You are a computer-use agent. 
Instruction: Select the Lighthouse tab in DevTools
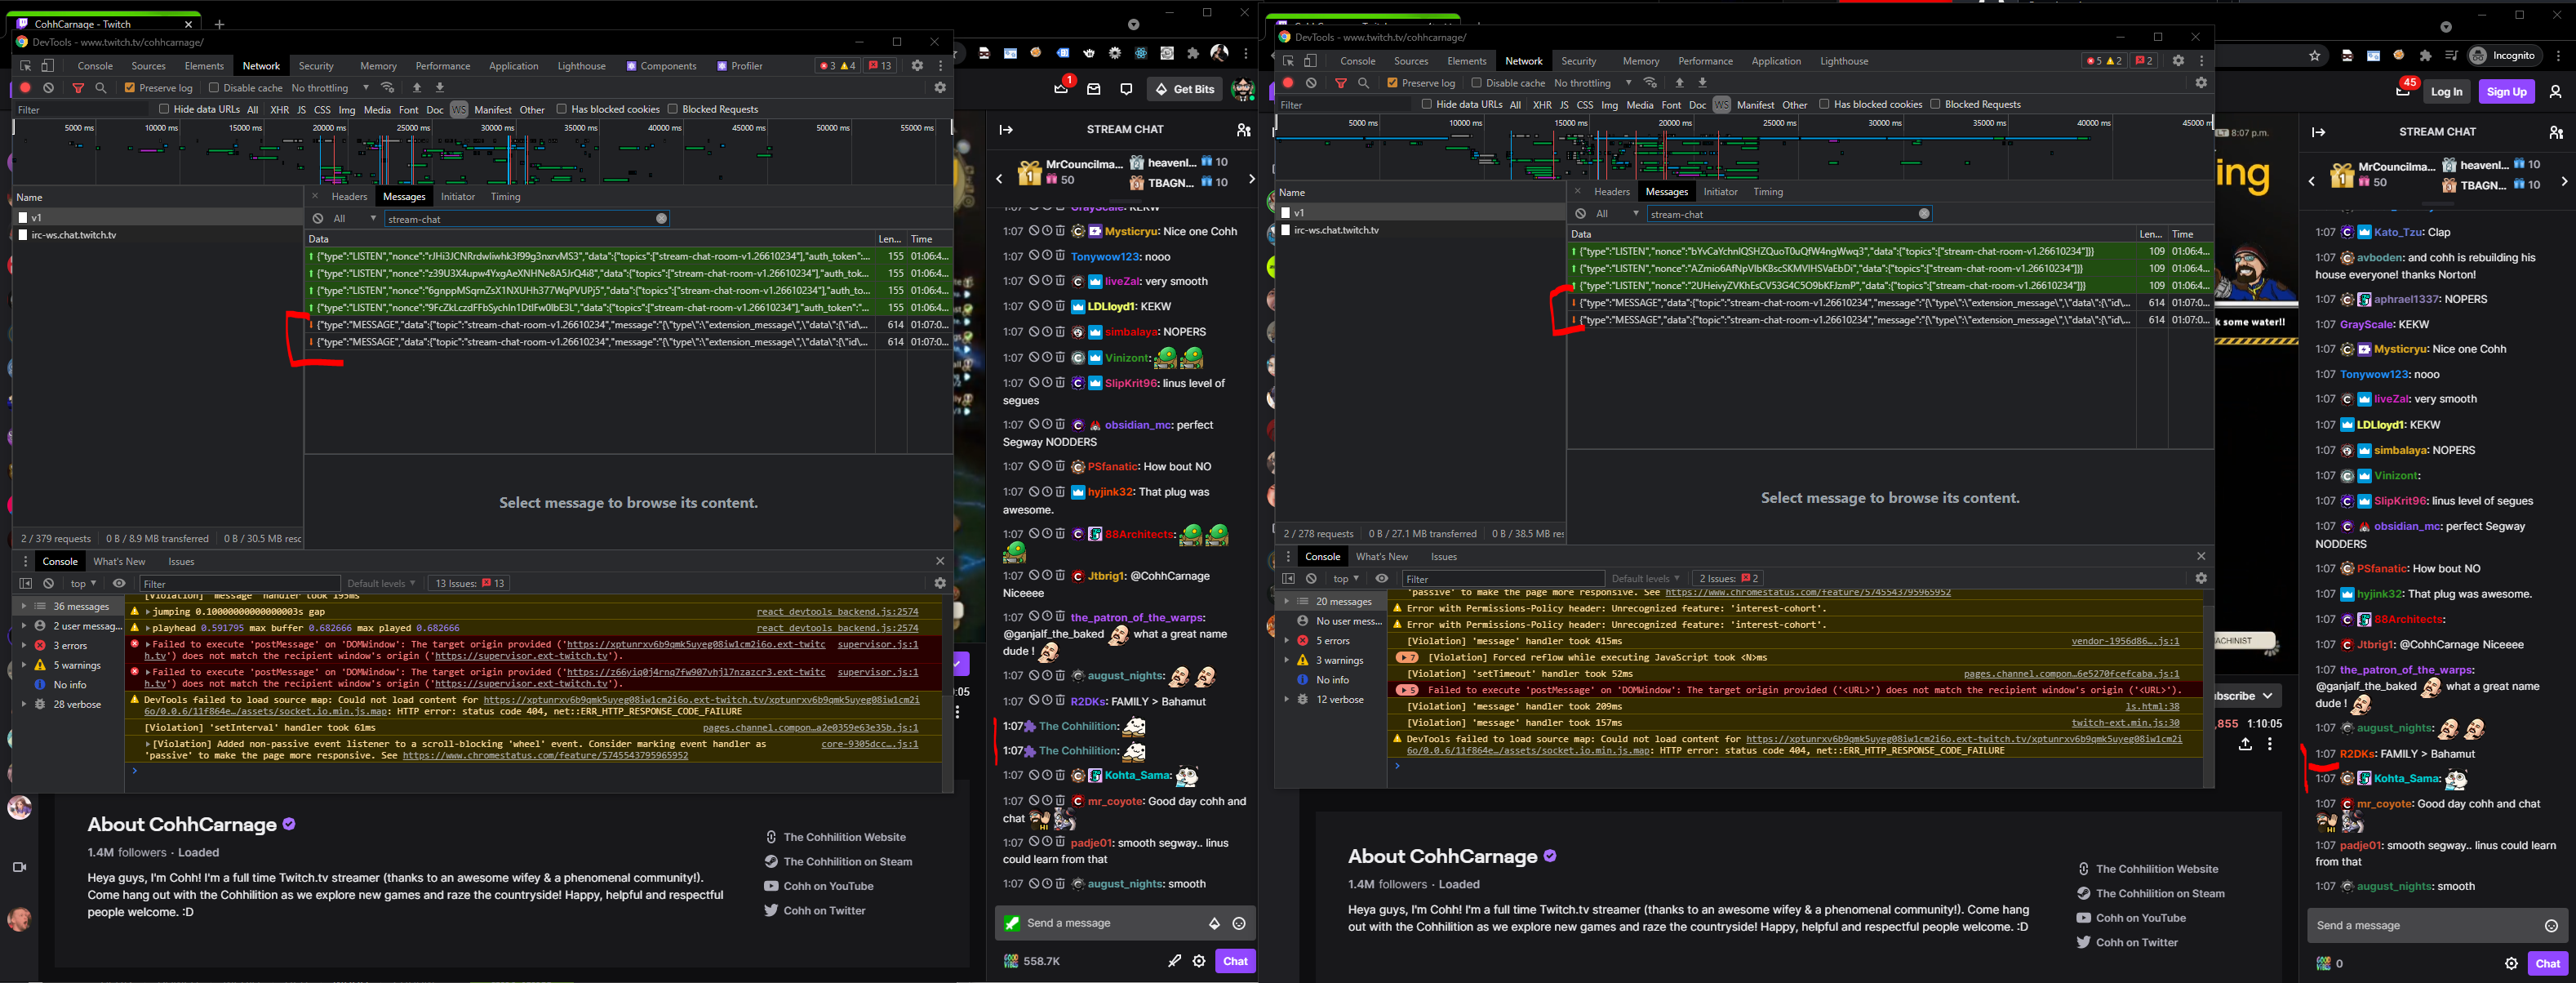pyautogui.click(x=581, y=66)
